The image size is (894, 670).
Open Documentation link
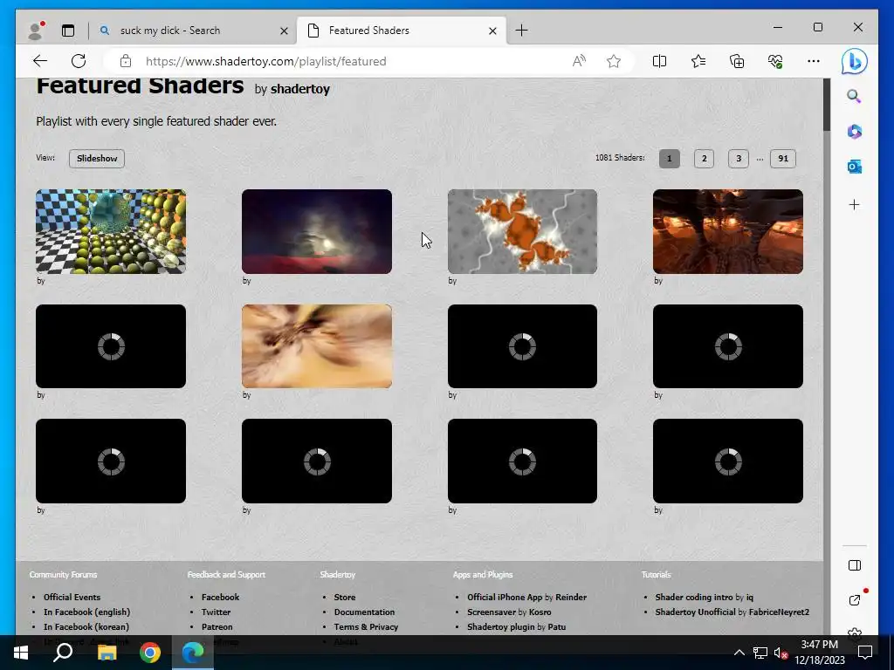364,612
